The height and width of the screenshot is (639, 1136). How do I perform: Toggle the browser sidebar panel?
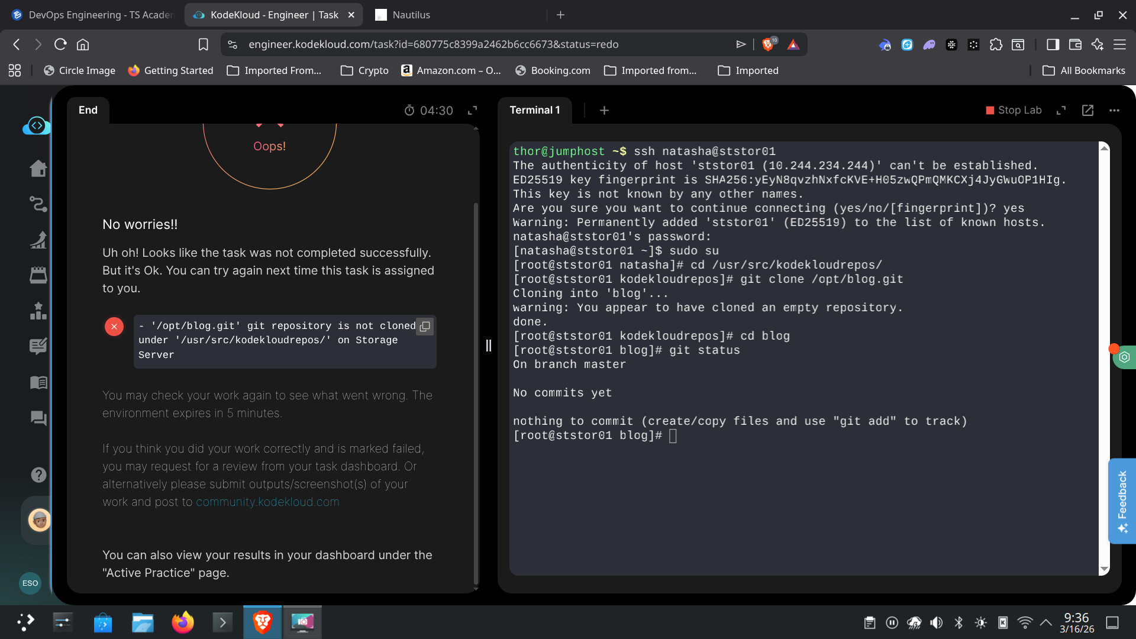(1053, 44)
